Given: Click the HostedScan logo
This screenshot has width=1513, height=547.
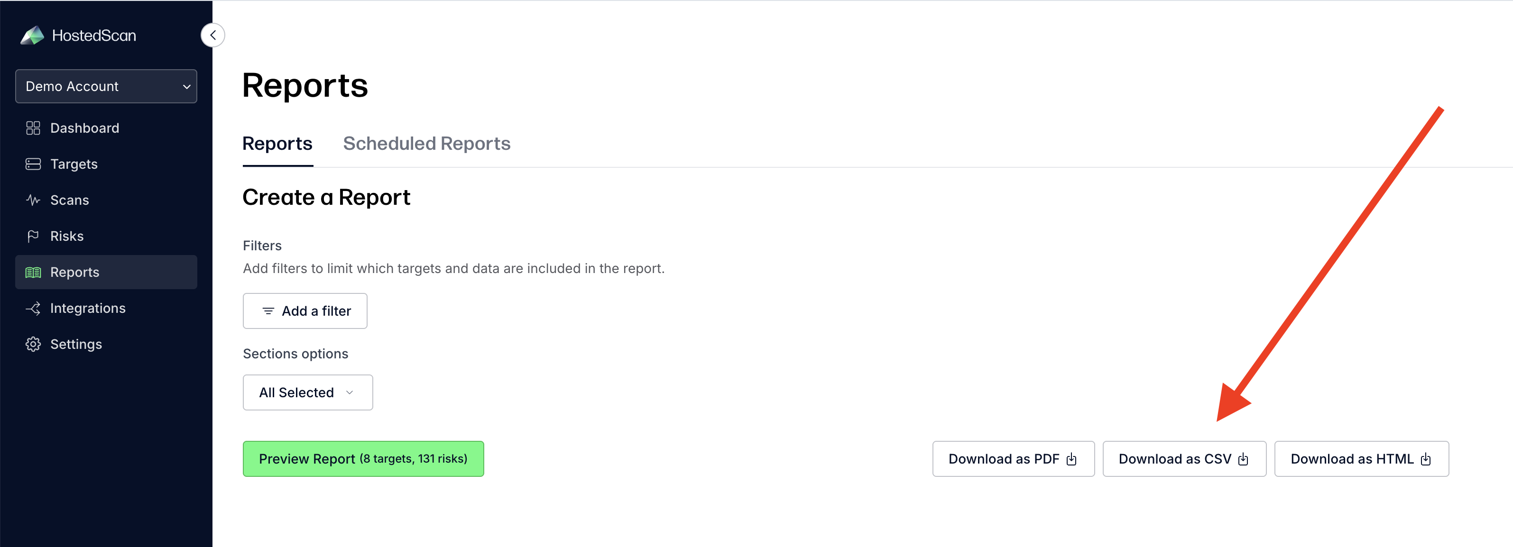Looking at the screenshot, I should (34, 35).
